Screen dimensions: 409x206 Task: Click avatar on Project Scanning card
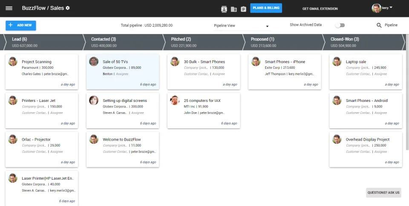[13, 62]
